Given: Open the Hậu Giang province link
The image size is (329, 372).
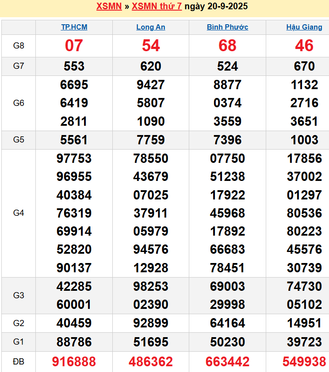Looking at the screenshot, I should point(304,27).
